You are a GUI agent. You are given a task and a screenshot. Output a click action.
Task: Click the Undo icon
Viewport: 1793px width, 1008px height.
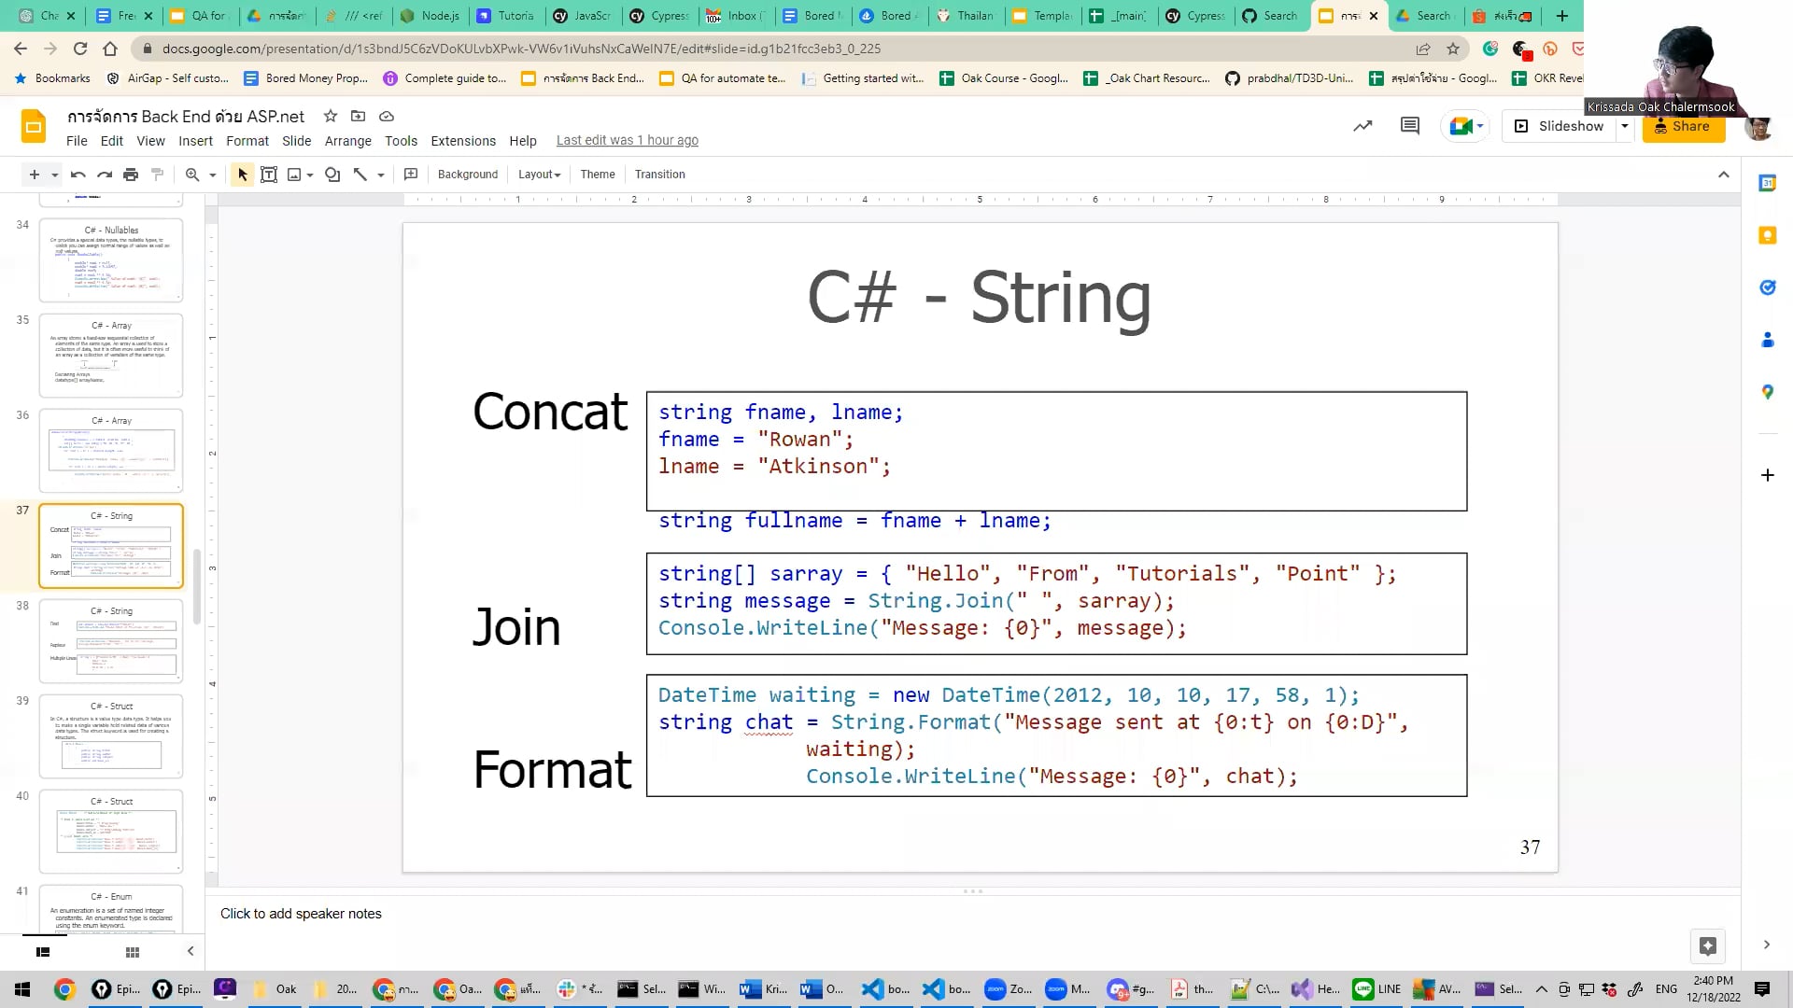(78, 174)
